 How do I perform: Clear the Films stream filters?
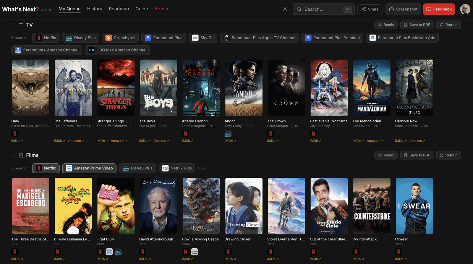(x=202, y=168)
